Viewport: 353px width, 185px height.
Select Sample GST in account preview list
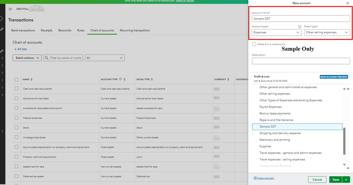tap(297, 127)
